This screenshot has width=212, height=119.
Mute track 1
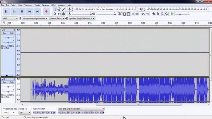coord(4,33)
